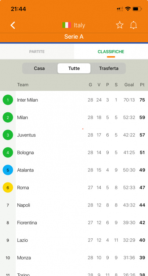Select the Serie A league title
This screenshot has width=148, height=276.
click(x=74, y=37)
